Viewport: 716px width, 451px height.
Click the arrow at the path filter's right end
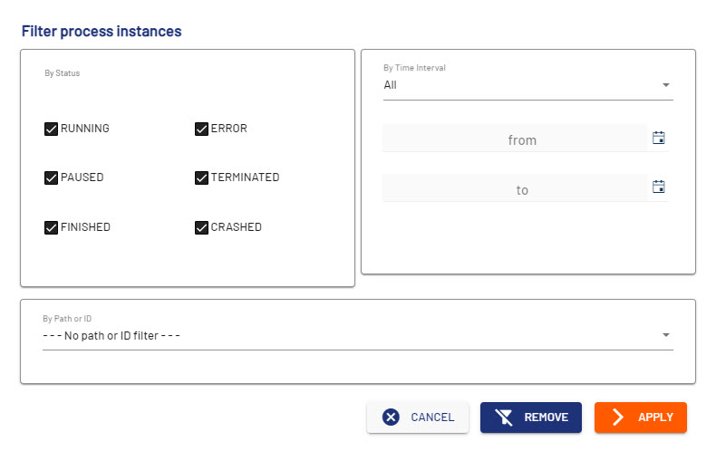tap(666, 336)
